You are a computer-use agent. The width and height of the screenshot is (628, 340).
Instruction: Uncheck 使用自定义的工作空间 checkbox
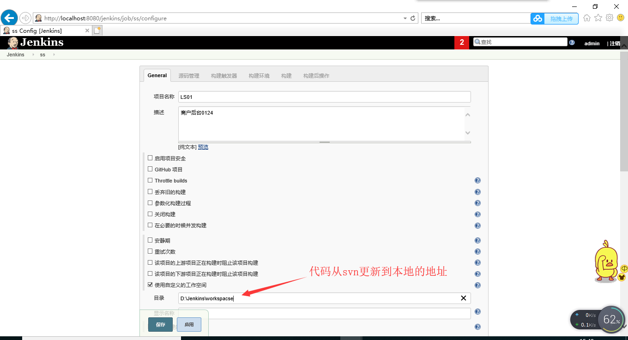[x=150, y=285]
